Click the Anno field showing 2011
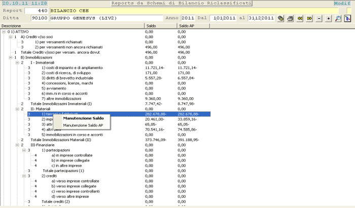Image resolution: width=355 pixels, height=208 pixels. pos(187,18)
